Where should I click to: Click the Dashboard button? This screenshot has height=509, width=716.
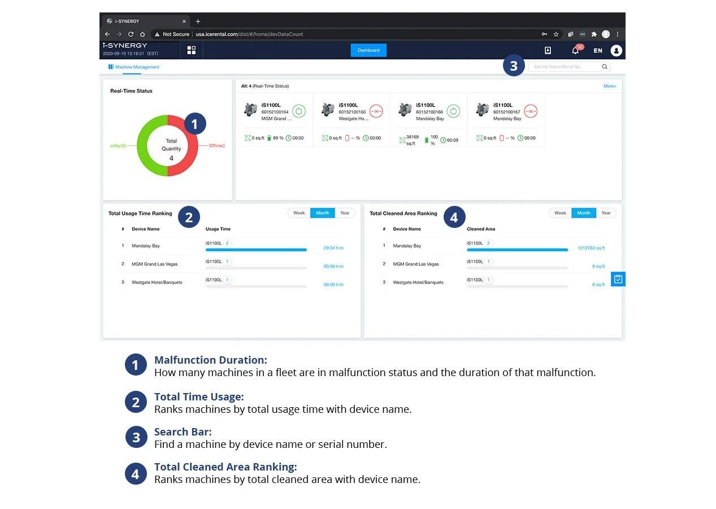(368, 50)
